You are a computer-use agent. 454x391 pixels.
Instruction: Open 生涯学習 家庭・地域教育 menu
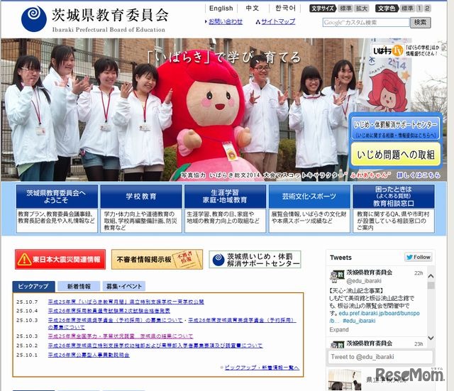tap(225, 197)
